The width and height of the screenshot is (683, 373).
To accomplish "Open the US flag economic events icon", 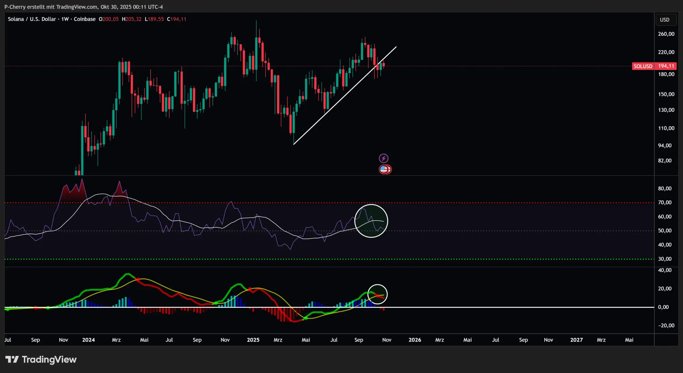I will pos(385,169).
